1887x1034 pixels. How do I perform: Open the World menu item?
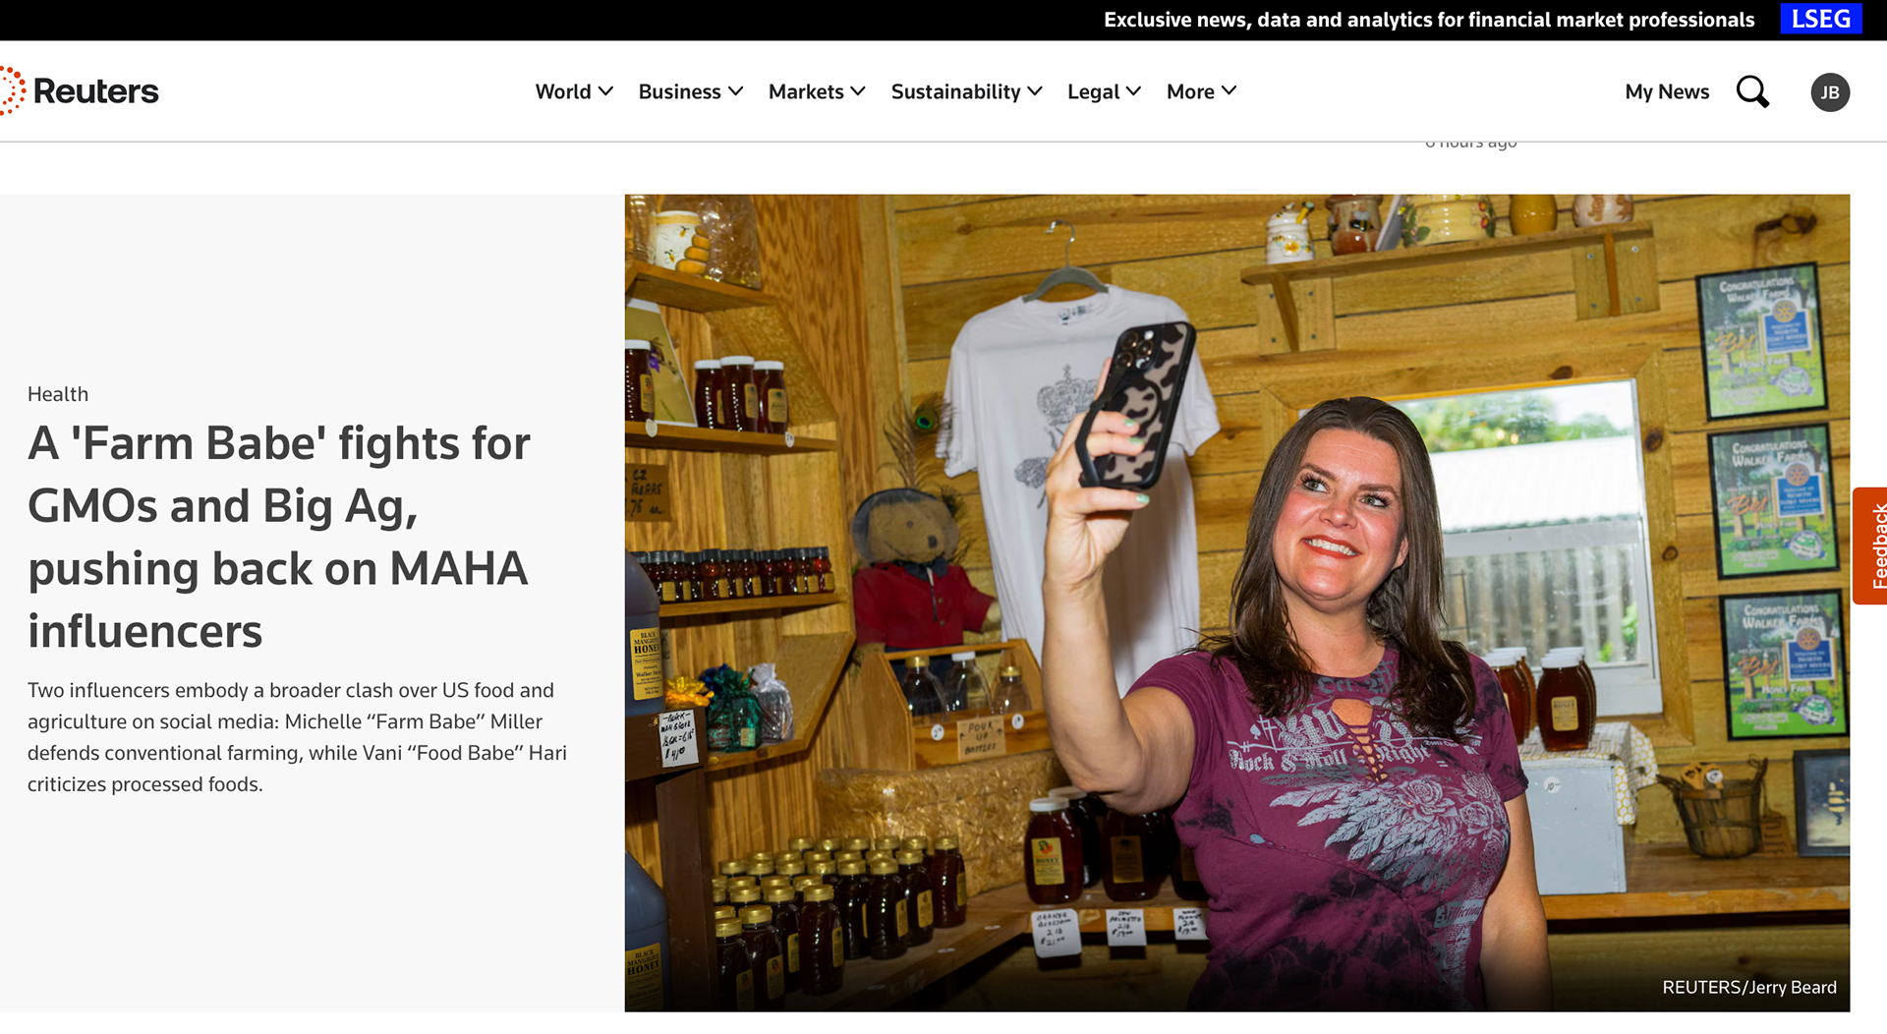(x=563, y=91)
